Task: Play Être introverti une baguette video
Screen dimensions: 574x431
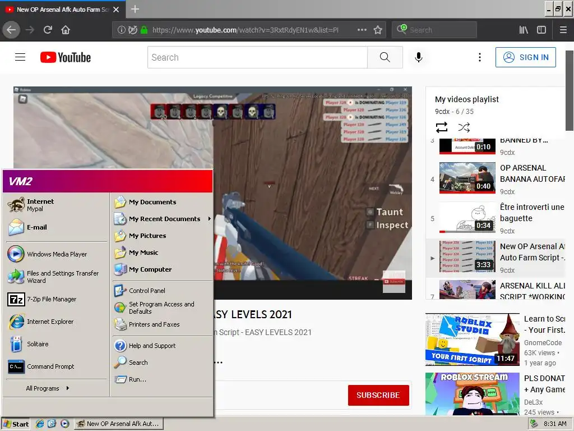Action: 496,218
